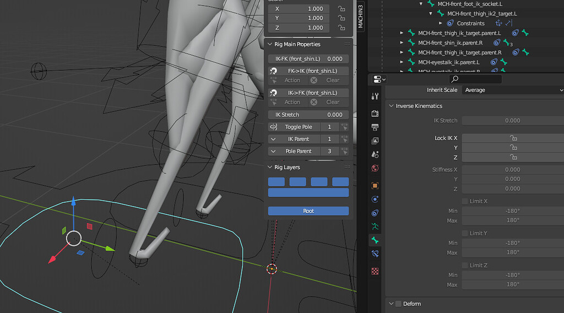564x313 pixels.
Task: Click the second constraint icon beside Constraints row
Action: pyautogui.click(x=508, y=23)
